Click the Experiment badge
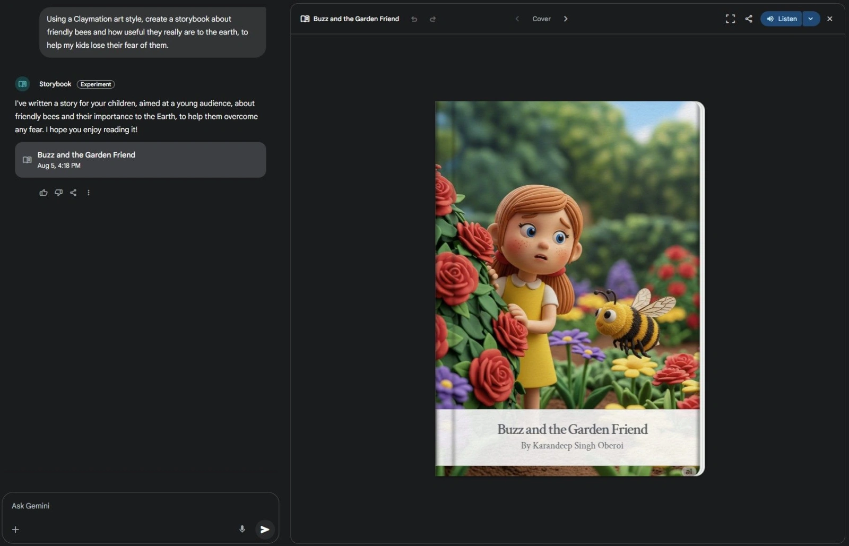Viewport: 849px width, 546px height. click(x=96, y=84)
